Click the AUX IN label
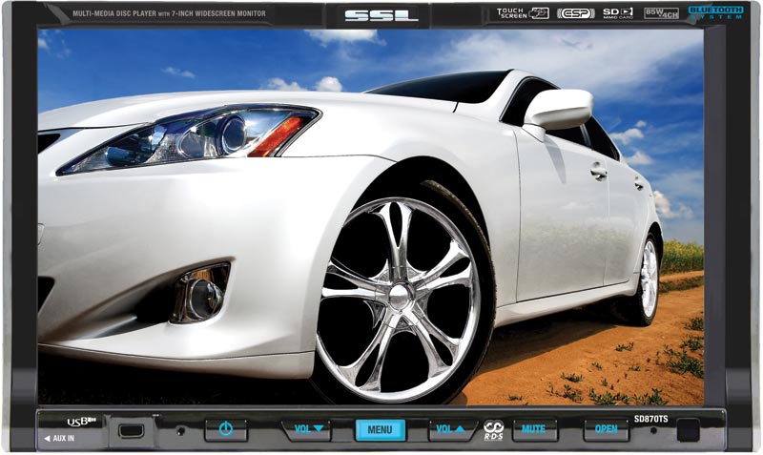This screenshot has height=455, width=763. (x=64, y=438)
